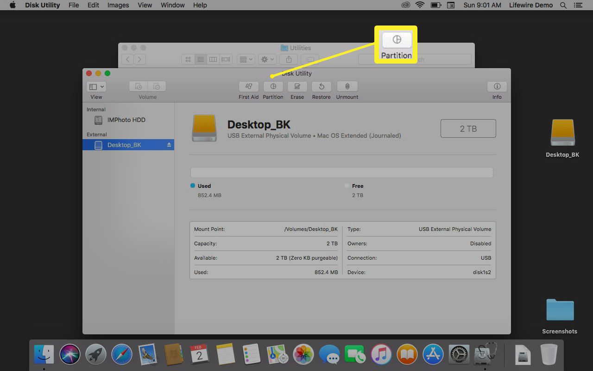Click the large Desktop_BK drive icon
Screen dimensions: 593x371
204,128
